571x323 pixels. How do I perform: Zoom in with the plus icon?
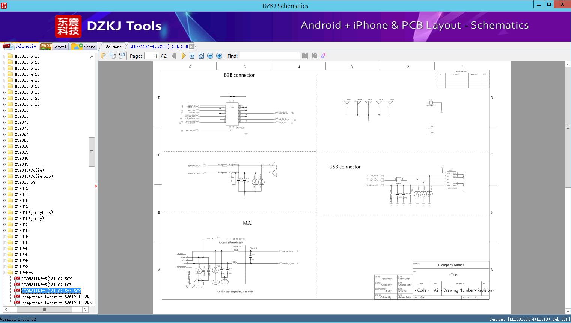(219, 56)
